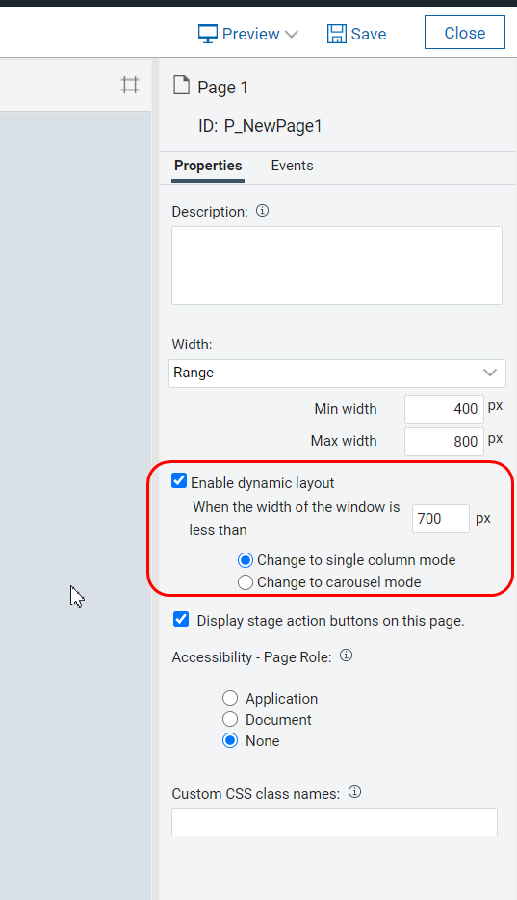The height and width of the screenshot is (900, 517).
Task: Select Change to carousel mode
Action: (x=245, y=582)
